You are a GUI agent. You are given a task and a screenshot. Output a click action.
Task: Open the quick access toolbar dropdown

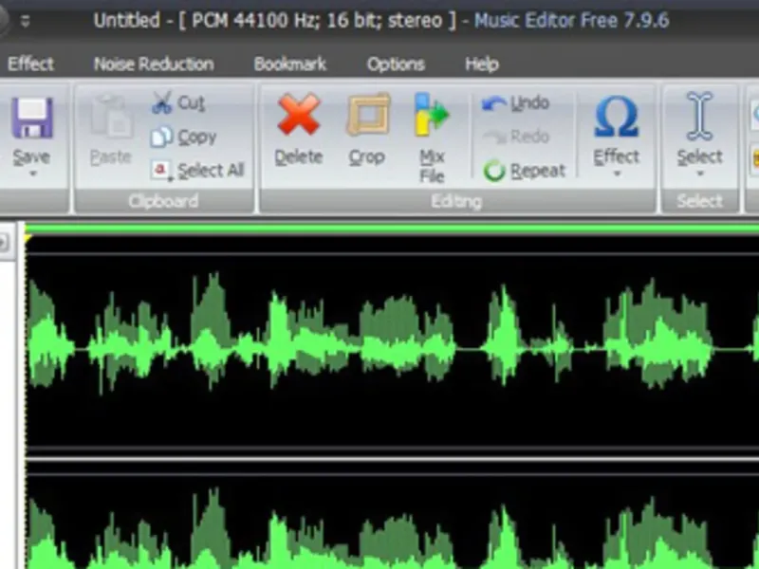[x=26, y=21]
